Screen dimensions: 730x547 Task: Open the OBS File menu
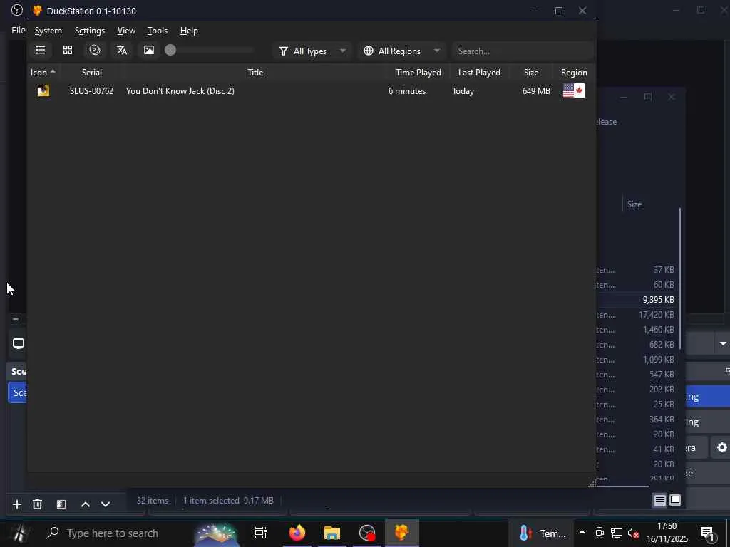point(18,30)
